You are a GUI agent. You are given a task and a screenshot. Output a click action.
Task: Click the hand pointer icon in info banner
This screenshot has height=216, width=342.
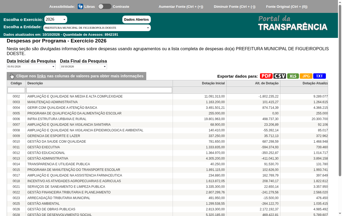12,76
